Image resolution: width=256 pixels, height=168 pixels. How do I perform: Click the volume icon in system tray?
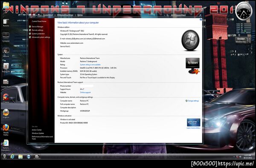[x=240, y=157]
